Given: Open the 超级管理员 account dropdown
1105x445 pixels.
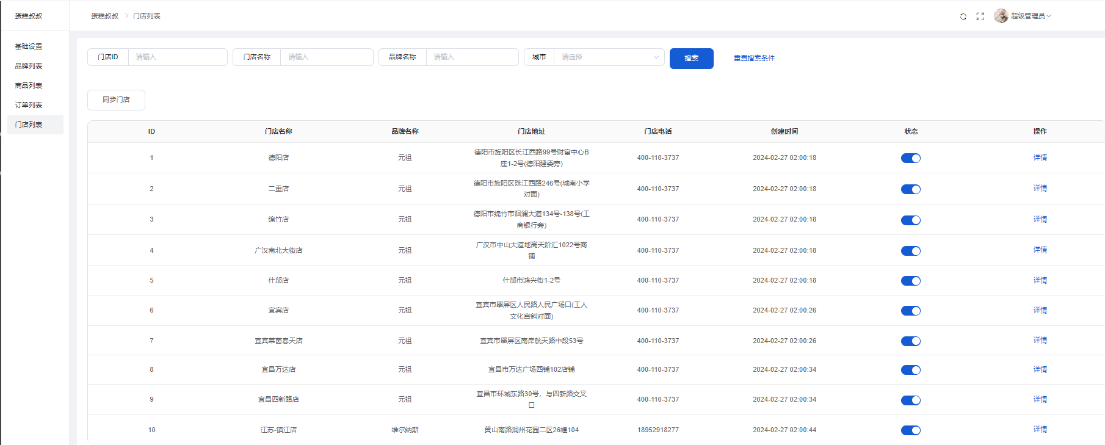Looking at the screenshot, I should pos(1031,16).
